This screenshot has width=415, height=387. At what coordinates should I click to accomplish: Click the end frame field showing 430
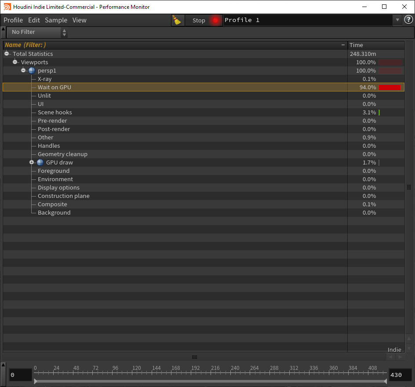coord(400,375)
